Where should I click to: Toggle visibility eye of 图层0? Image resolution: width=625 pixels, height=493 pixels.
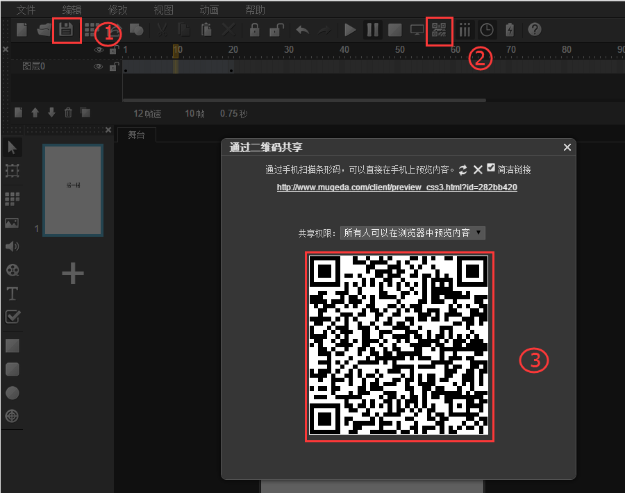(x=99, y=67)
